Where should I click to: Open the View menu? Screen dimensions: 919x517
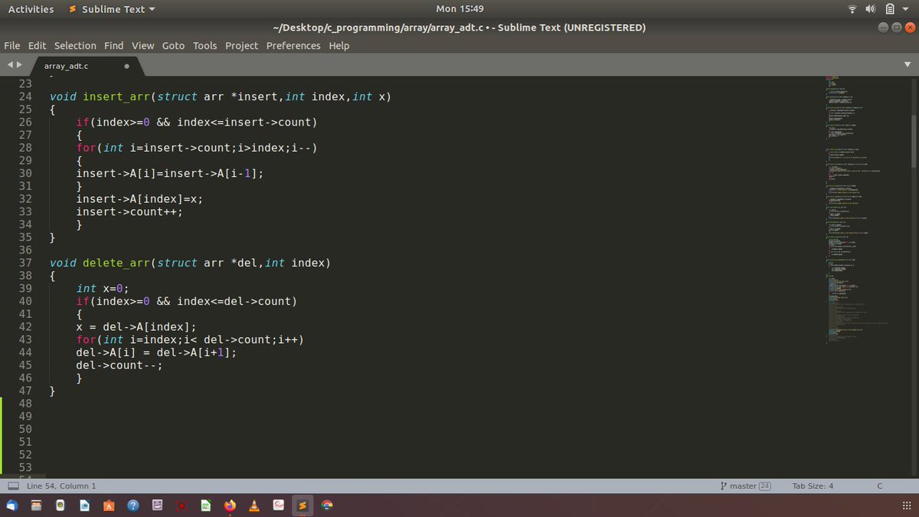142,45
